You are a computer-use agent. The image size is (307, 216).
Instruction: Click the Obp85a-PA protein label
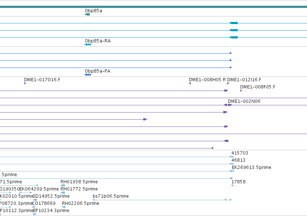pos(97,71)
